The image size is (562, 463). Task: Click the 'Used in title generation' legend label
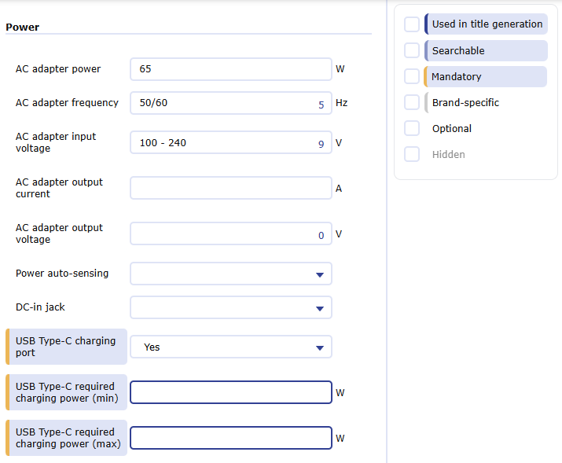click(x=487, y=24)
